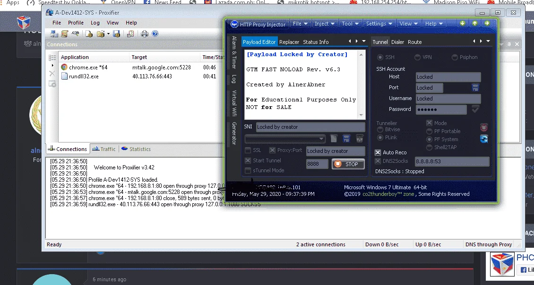Switch to the Status Info tab
The height and width of the screenshot is (285, 534).
(316, 42)
